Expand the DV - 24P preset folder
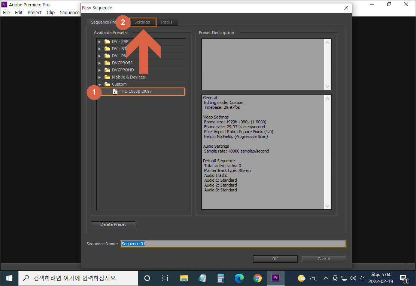Image resolution: width=416 pixels, height=286 pixels. tap(100, 42)
